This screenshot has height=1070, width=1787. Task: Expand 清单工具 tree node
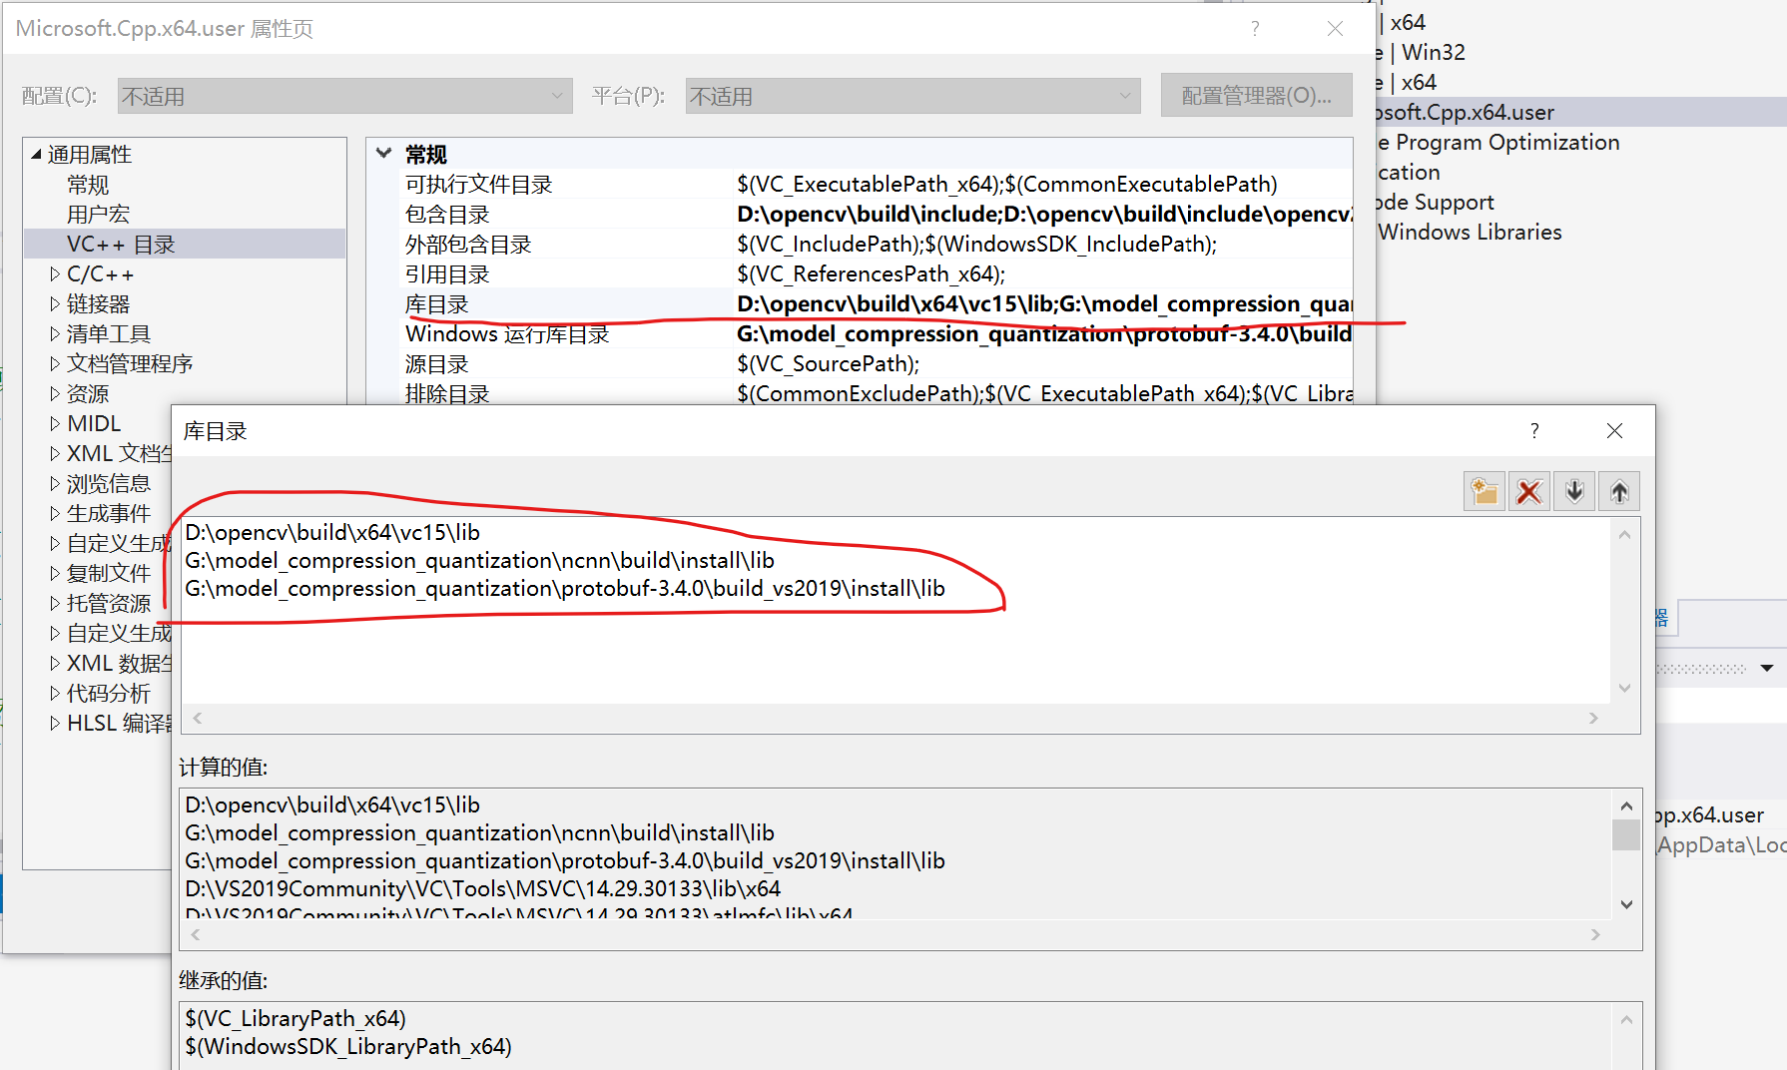[x=55, y=333]
